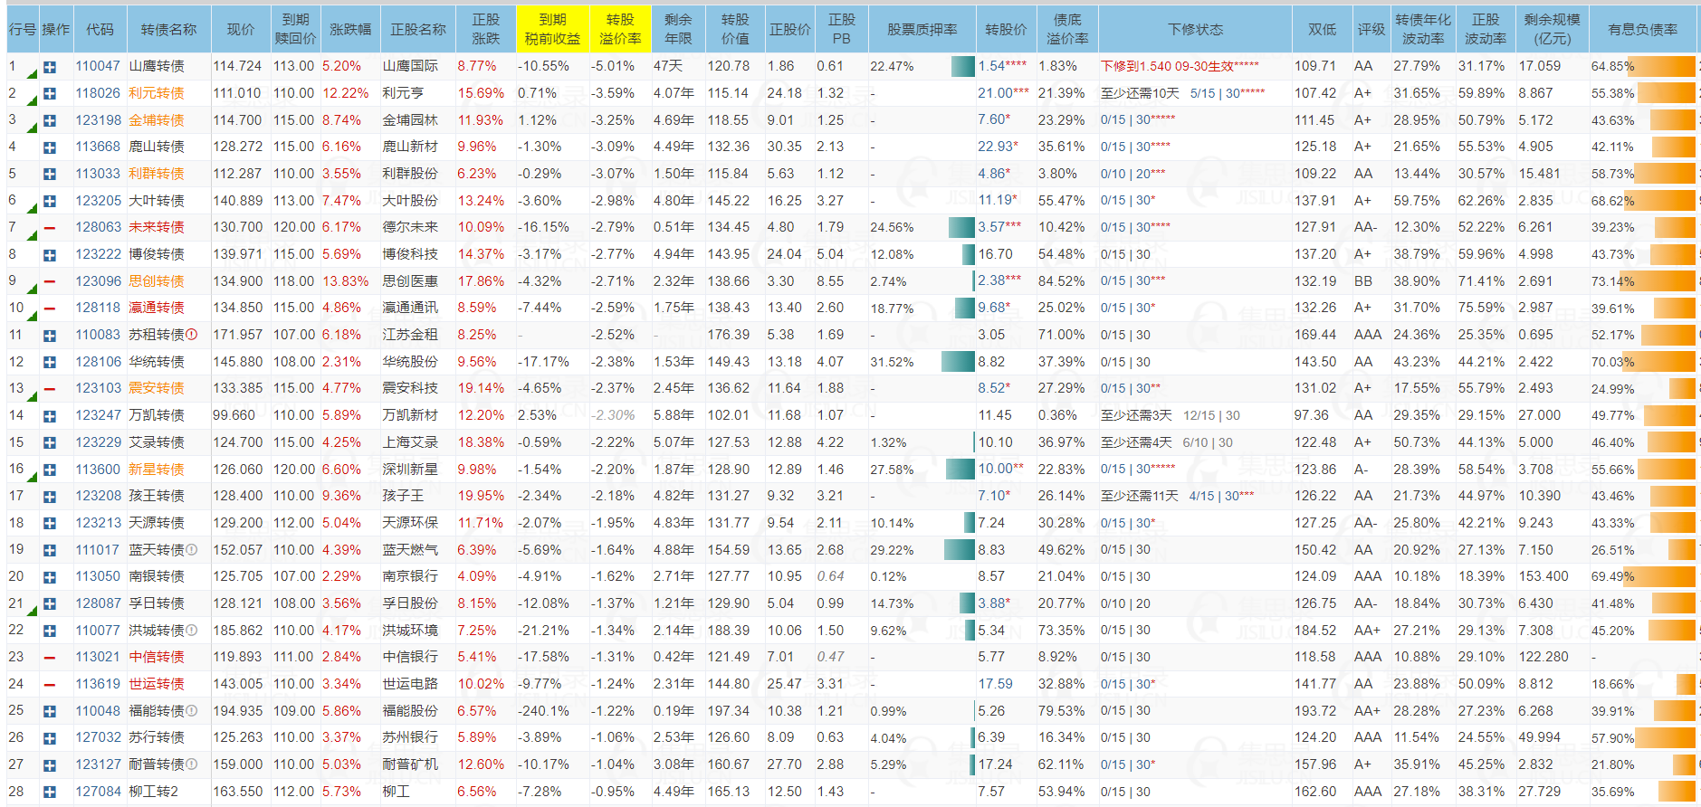The width and height of the screenshot is (1701, 807).
Task: Click the plus icon for 华统转债
Action: (50, 363)
